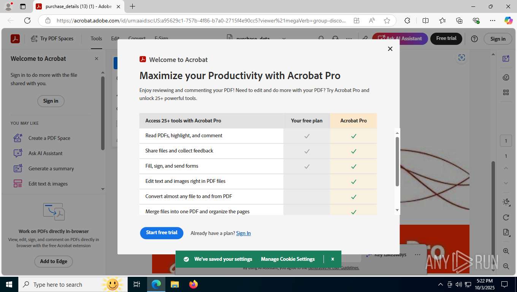This screenshot has height=292, width=517.
Task: Open Copilot in Edge
Action: (508, 21)
